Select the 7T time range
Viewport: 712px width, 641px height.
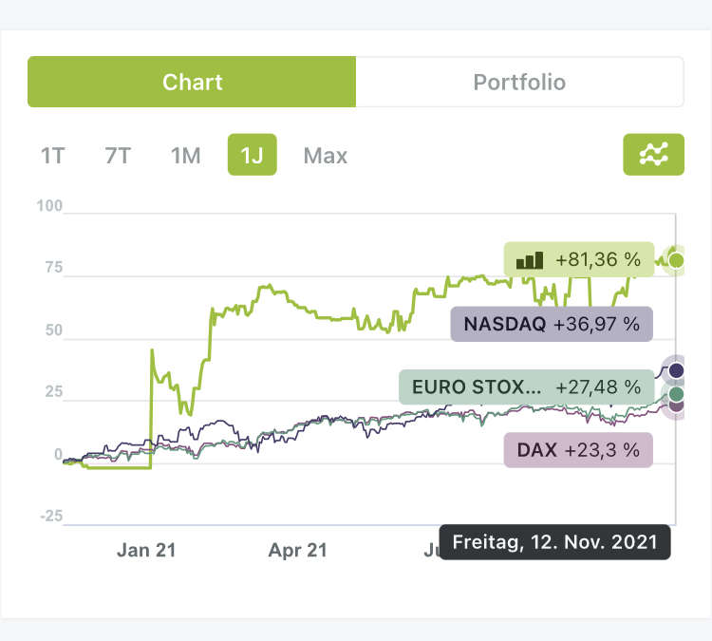pyautogui.click(x=118, y=156)
